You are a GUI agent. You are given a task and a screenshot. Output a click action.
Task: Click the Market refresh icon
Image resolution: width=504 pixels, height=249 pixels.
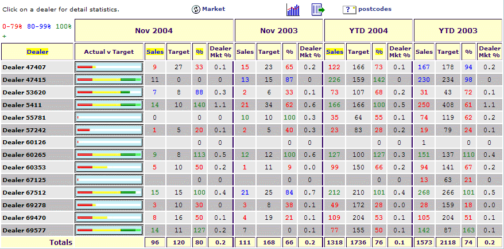click(x=196, y=10)
